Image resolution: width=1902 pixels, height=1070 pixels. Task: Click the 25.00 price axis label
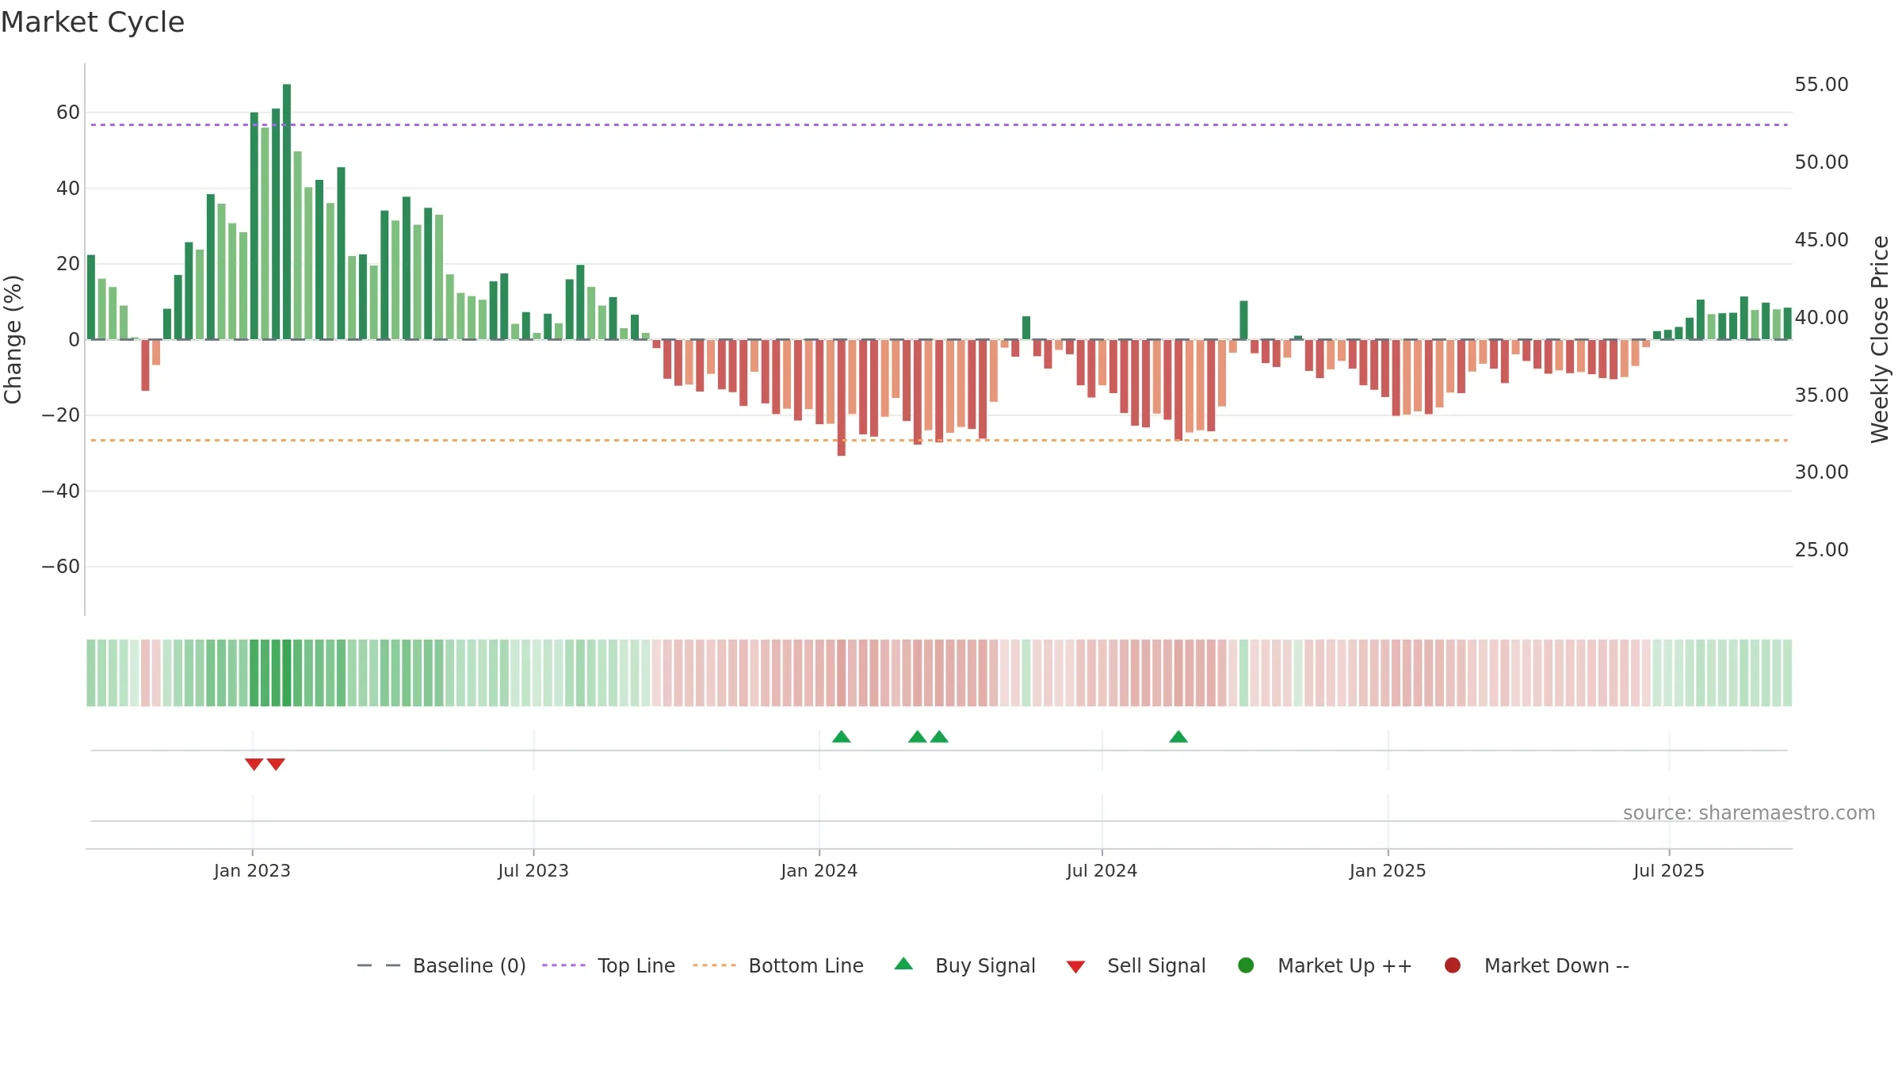click(x=1821, y=549)
